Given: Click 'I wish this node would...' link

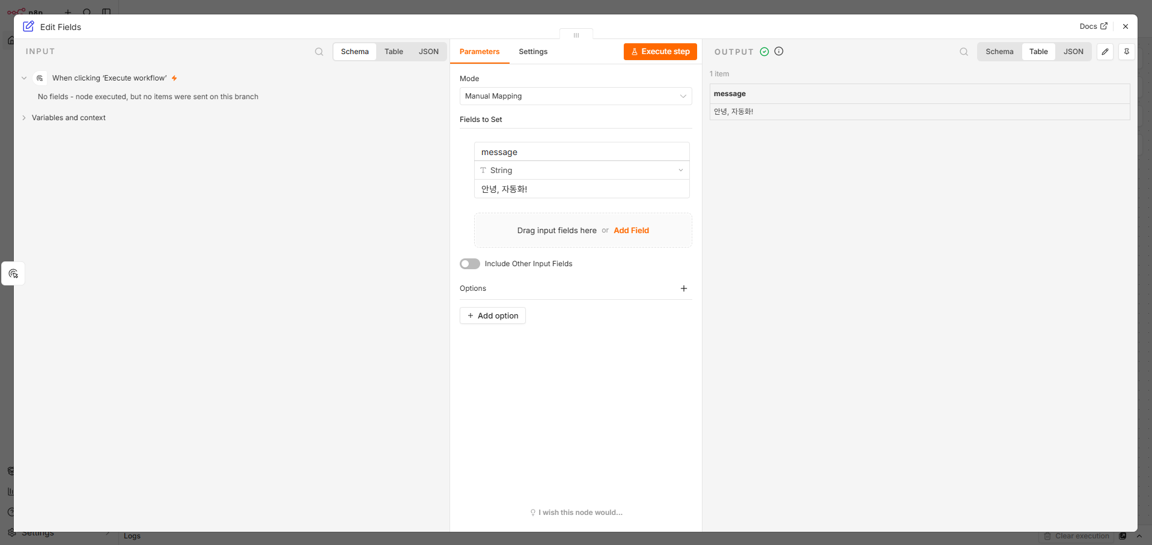Looking at the screenshot, I should (x=576, y=513).
